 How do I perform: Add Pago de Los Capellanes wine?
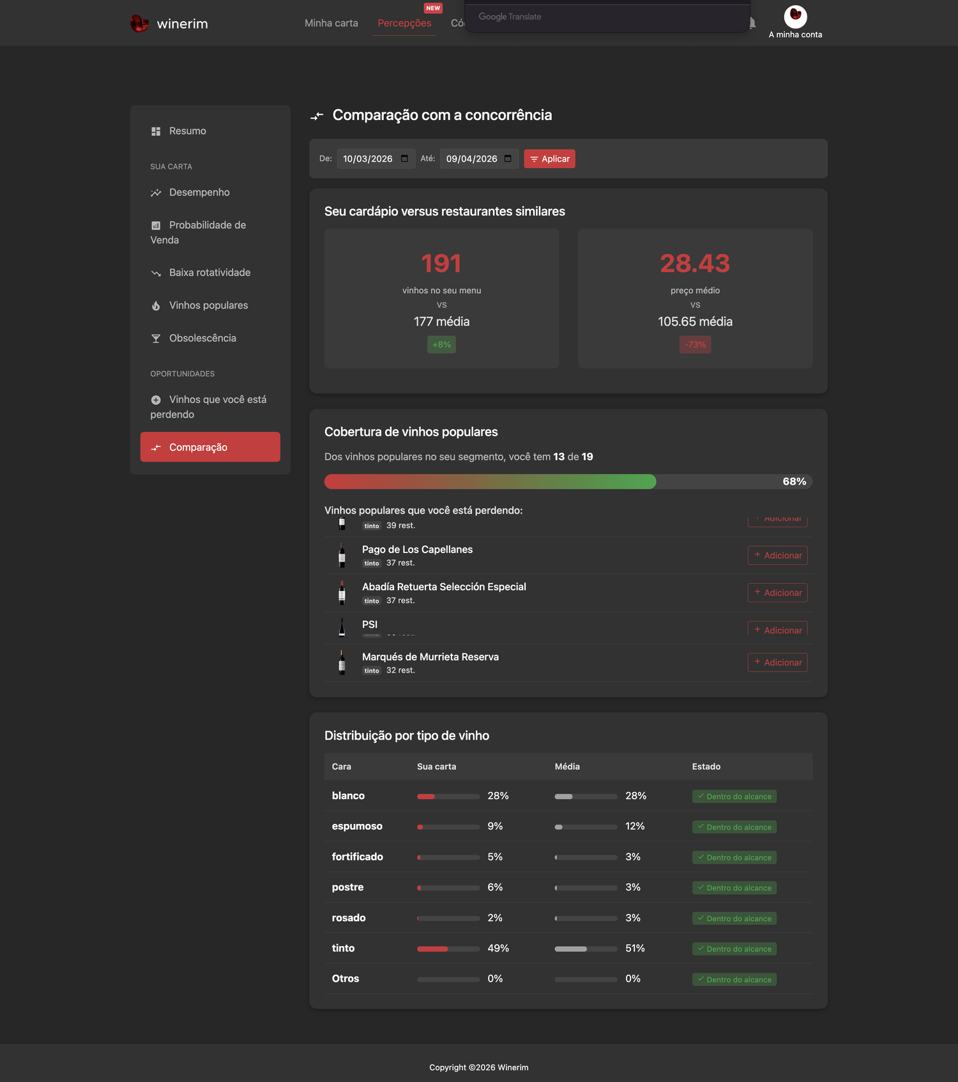click(x=777, y=555)
